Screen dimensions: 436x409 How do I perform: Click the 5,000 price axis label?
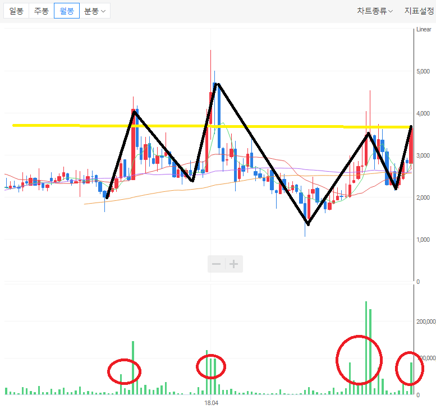pyautogui.click(x=423, y=71)
